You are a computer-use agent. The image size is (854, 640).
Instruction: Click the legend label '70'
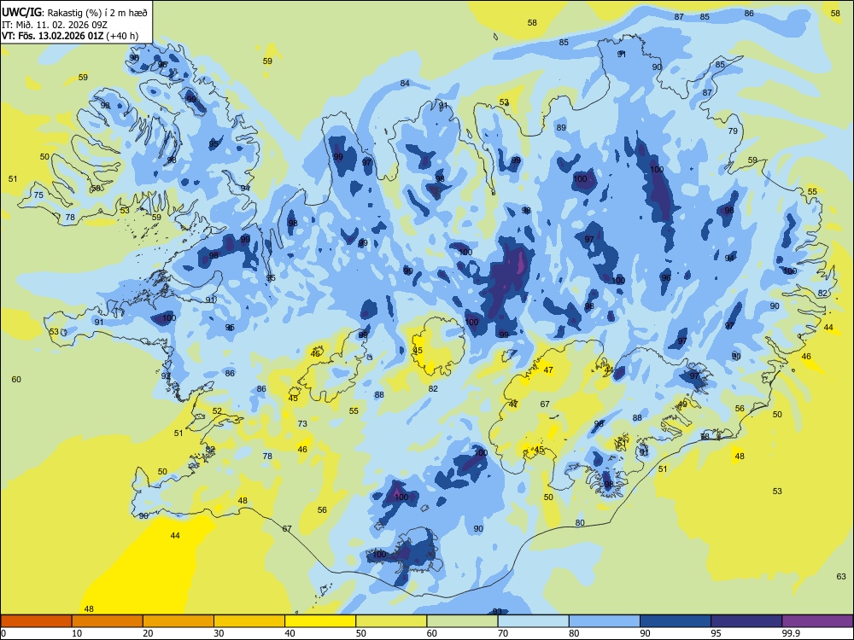(502, 633)
